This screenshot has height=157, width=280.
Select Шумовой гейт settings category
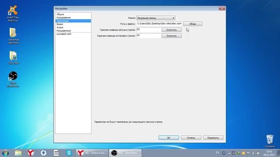[x=73, y=34]
